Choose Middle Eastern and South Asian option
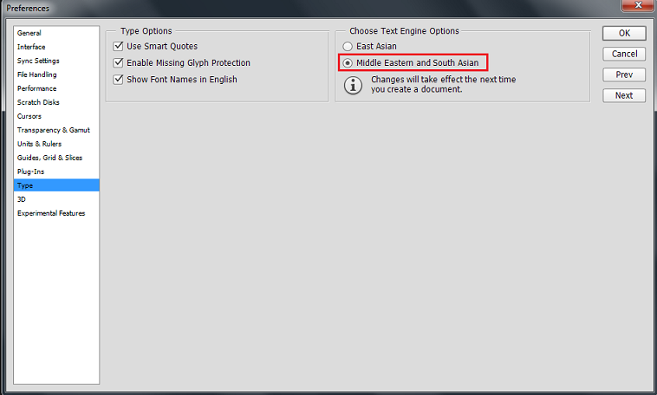 (x=348, y=63)
